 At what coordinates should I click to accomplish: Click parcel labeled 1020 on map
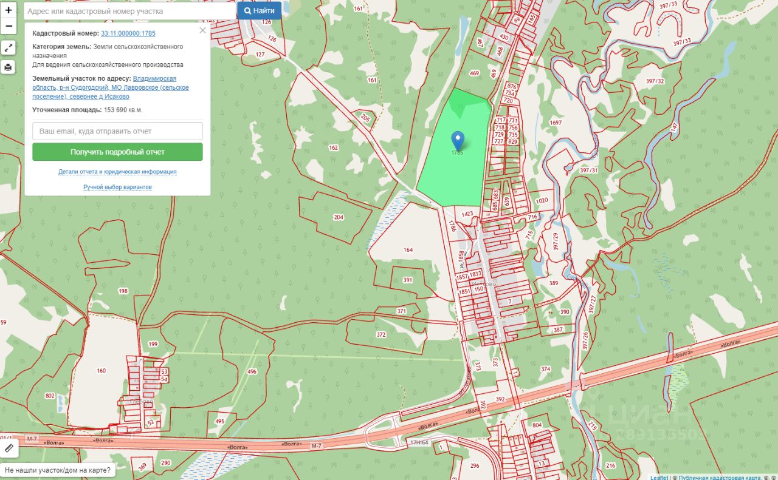pos(542,200)
